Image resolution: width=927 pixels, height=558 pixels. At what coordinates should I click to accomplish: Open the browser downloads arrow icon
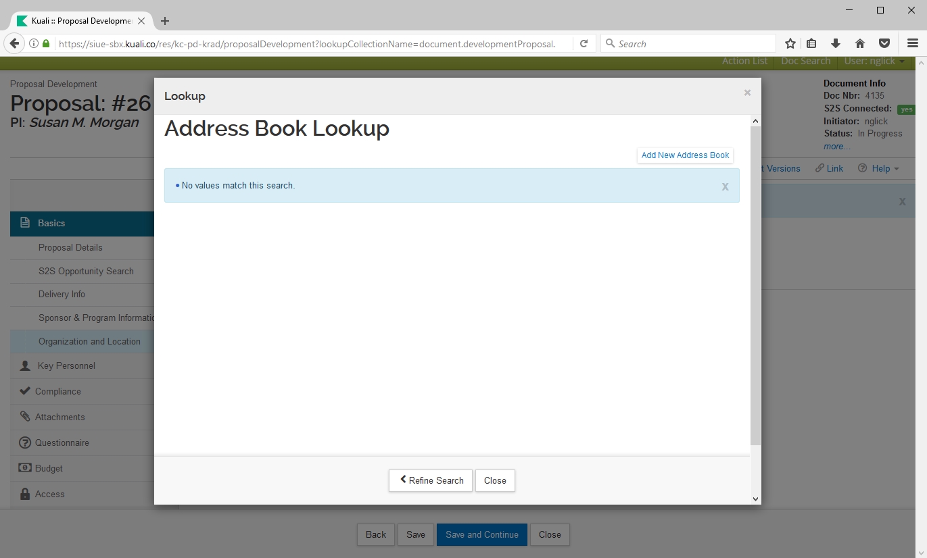tap(836, 43)
